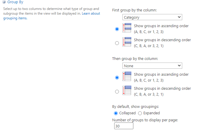Open the None column dropdown
The image size is (209, 133).
(x=152, y=66)
